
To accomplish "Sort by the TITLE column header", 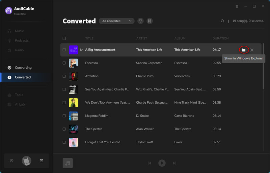I will (x=89, y=38).
